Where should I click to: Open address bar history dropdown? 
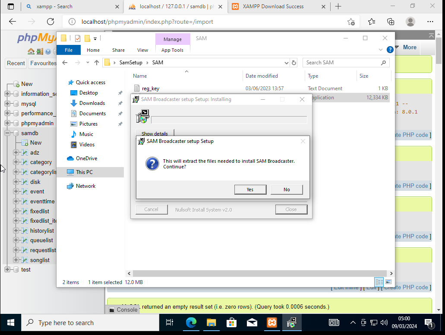(x=287, y=63)
